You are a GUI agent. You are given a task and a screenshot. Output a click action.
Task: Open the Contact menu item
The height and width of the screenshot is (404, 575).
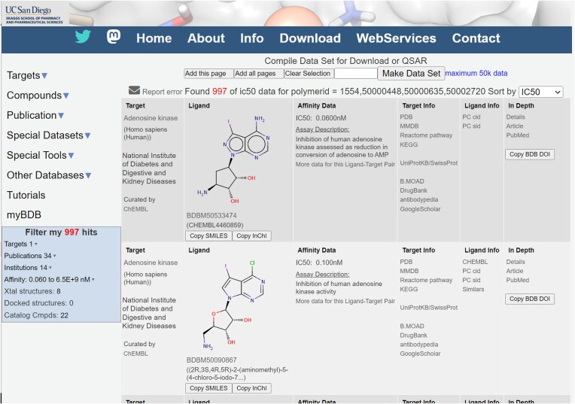(476, 38)
